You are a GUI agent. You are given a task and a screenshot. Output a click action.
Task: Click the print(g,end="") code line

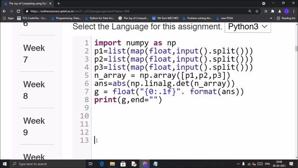(128, 100)
